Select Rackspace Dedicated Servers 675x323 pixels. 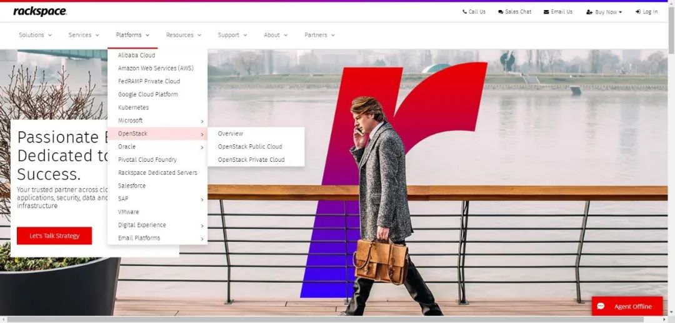tap(157, 173)
